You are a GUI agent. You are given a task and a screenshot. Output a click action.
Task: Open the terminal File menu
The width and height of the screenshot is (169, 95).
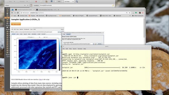pos(64,49)
